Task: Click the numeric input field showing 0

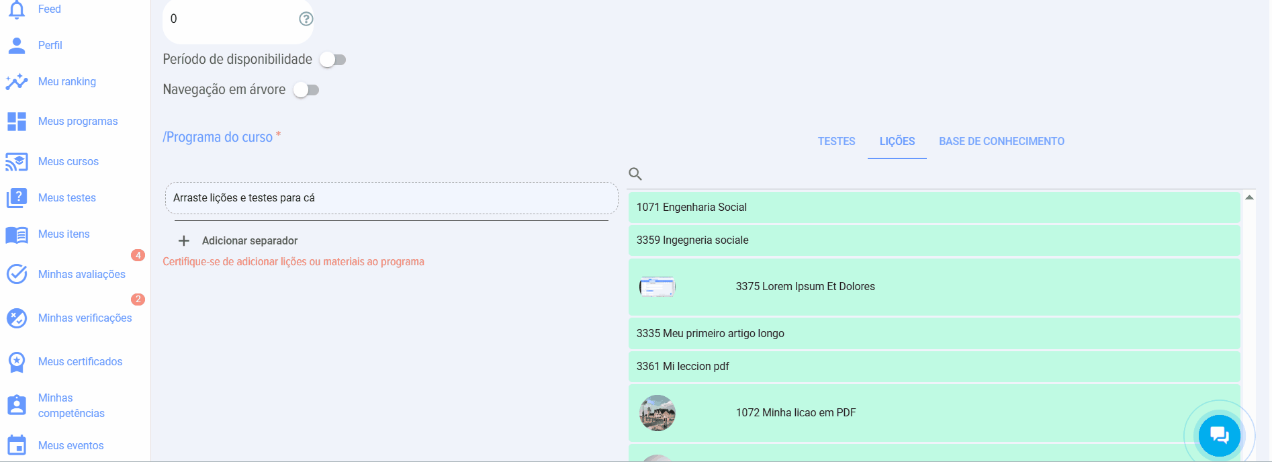Action: click(x=228, y=19)
